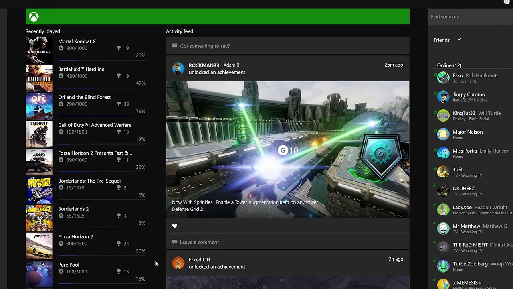
Task: Click the speech bubble icon beside Got something to say
Action: (174, 46)
